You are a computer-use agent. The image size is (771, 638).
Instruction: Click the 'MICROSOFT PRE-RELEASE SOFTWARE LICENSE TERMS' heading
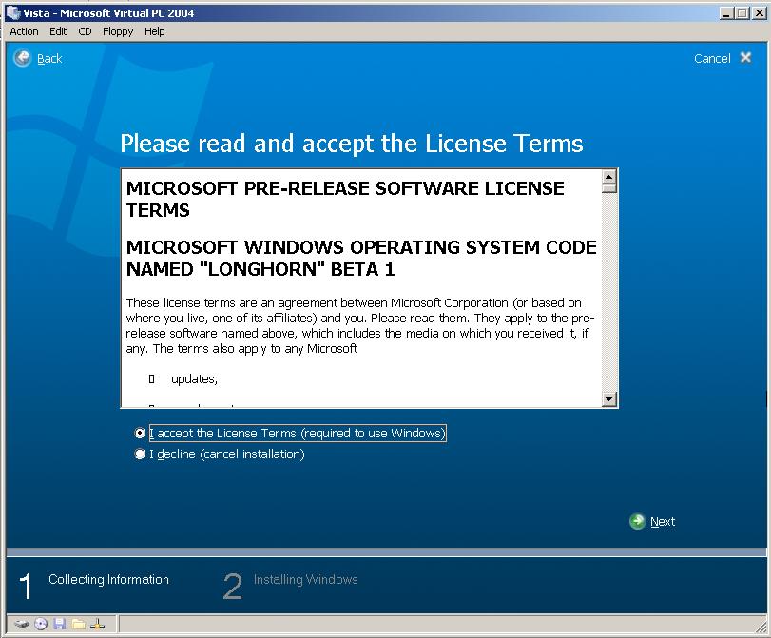coord(345,200)
